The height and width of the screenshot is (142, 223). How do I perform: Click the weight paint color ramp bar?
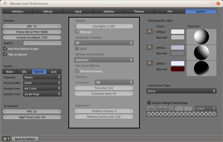182,114
